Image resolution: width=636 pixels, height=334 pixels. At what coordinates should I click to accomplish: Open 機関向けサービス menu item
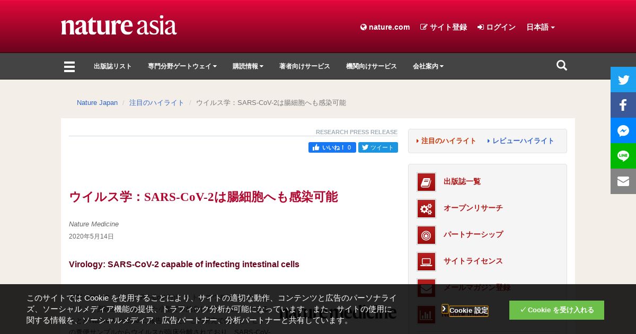[372, 66]
